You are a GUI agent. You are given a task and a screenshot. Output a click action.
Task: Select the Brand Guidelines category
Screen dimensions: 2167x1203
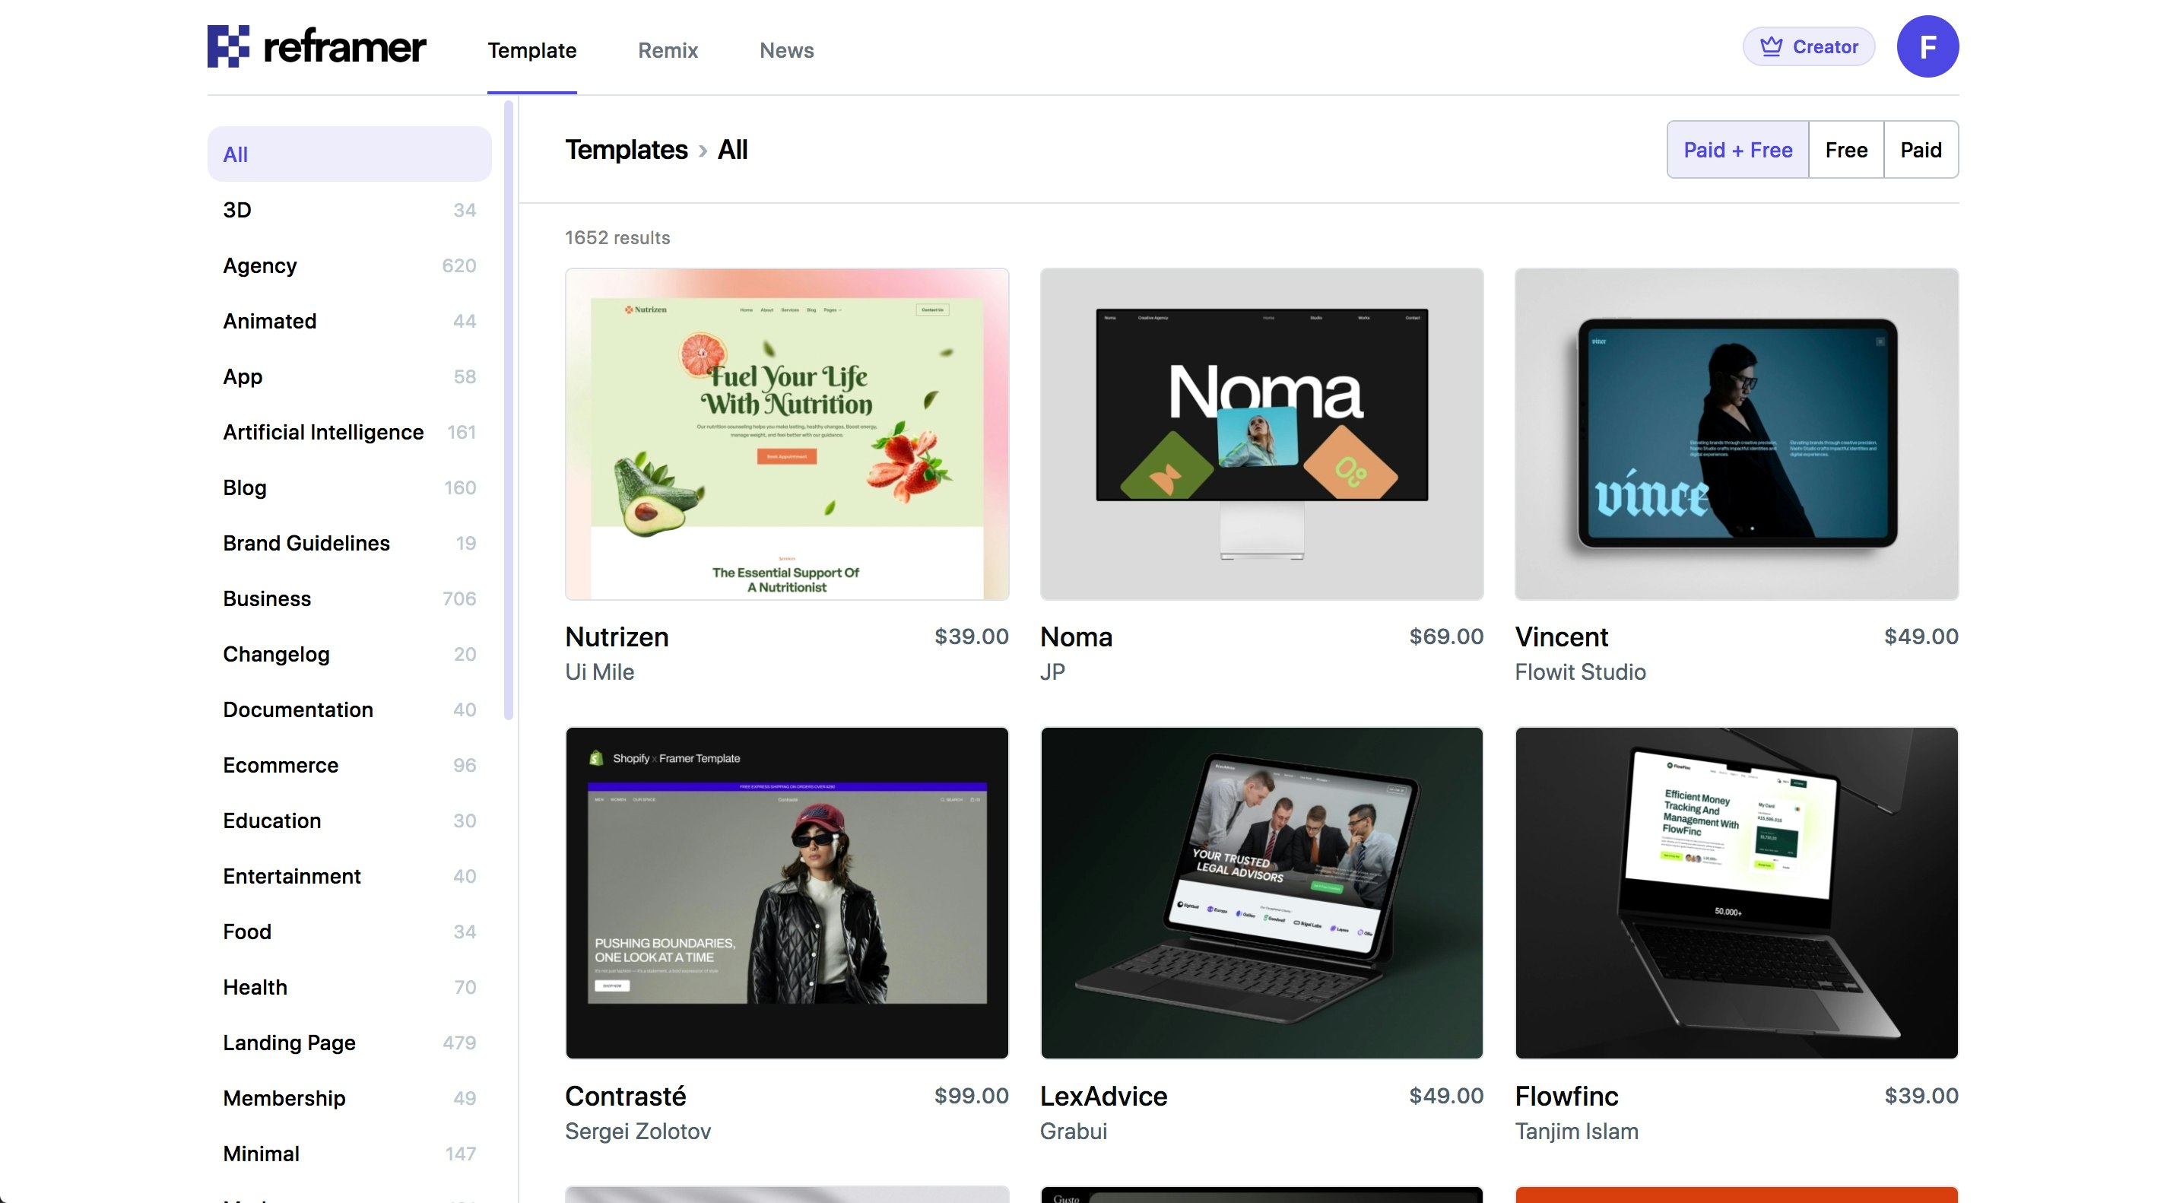(x=349, y=543)
